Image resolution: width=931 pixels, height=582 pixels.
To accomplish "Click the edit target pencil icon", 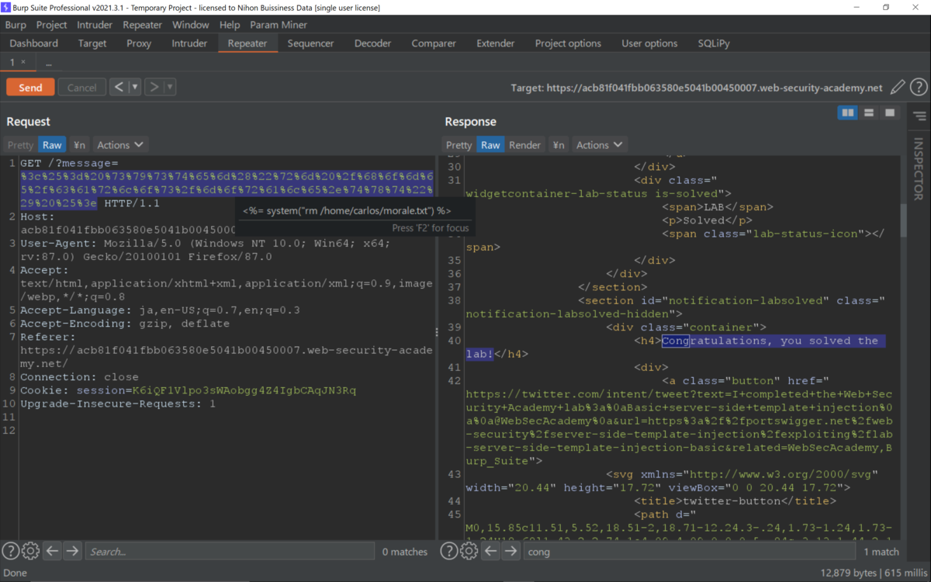I will (898, 88).
